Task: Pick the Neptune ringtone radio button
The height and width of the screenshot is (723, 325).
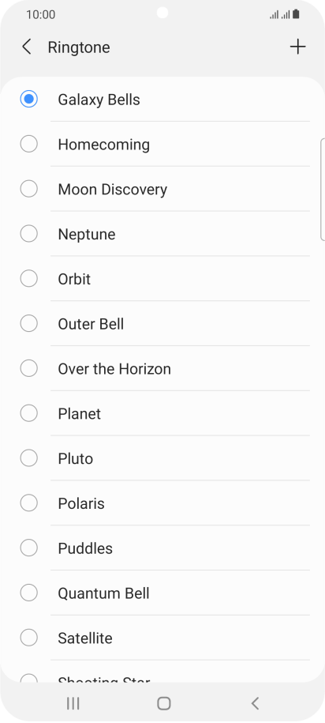Action: pos(28,234)
